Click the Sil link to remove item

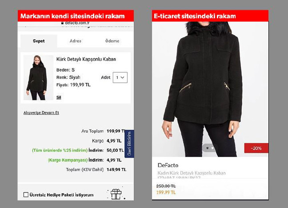tap(59, 98)
